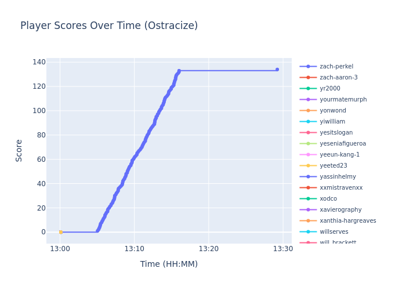Click yonwond orange legend marker
The image size is (406, 290).
tap(308, 111)
